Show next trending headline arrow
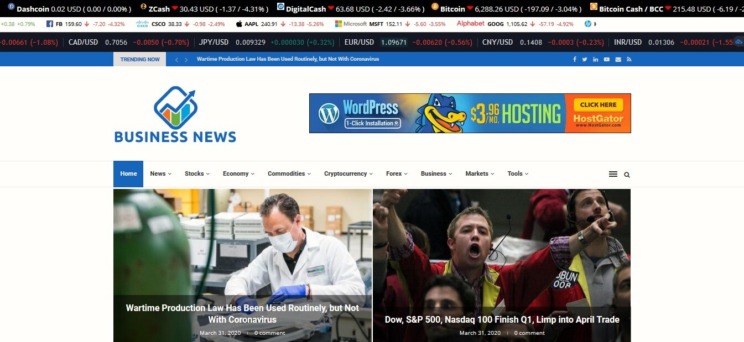Image resolution: width=744 pixels, height=342 pixels. (186, 60)
